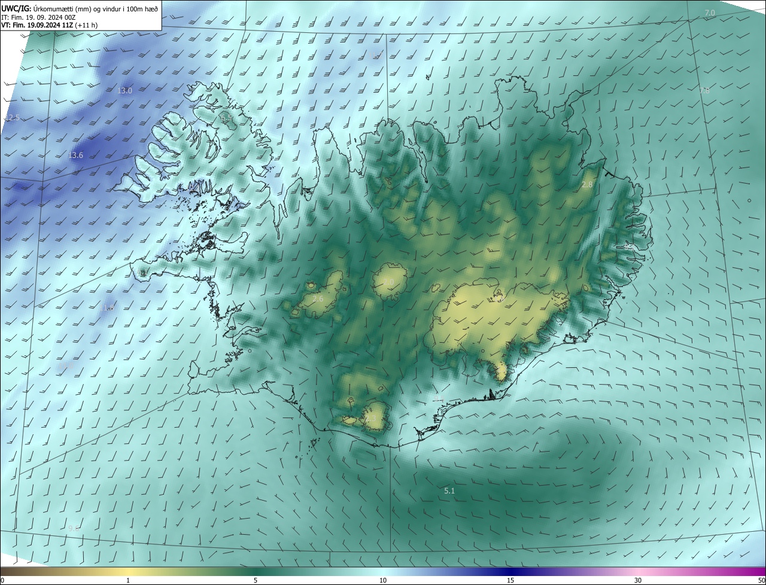
Task: Click the color scale tick labeled 50
Action: point(761,581)
